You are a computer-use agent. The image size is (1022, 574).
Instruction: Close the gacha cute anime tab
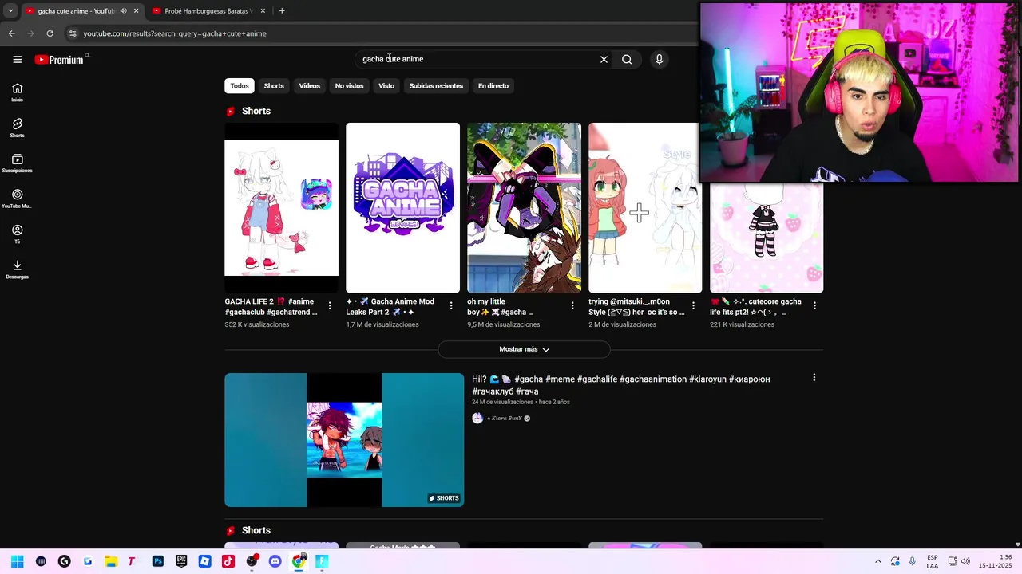pos(136,11)
